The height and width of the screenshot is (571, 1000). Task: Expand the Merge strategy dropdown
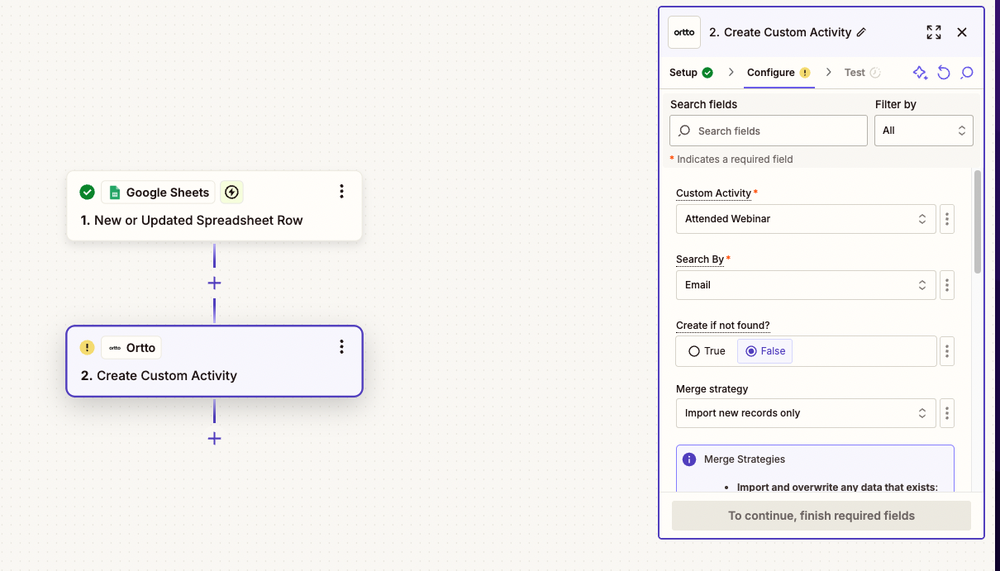(806, 413)
